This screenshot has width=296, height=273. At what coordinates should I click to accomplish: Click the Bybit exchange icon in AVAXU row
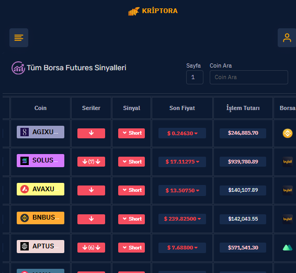[288, 190]
